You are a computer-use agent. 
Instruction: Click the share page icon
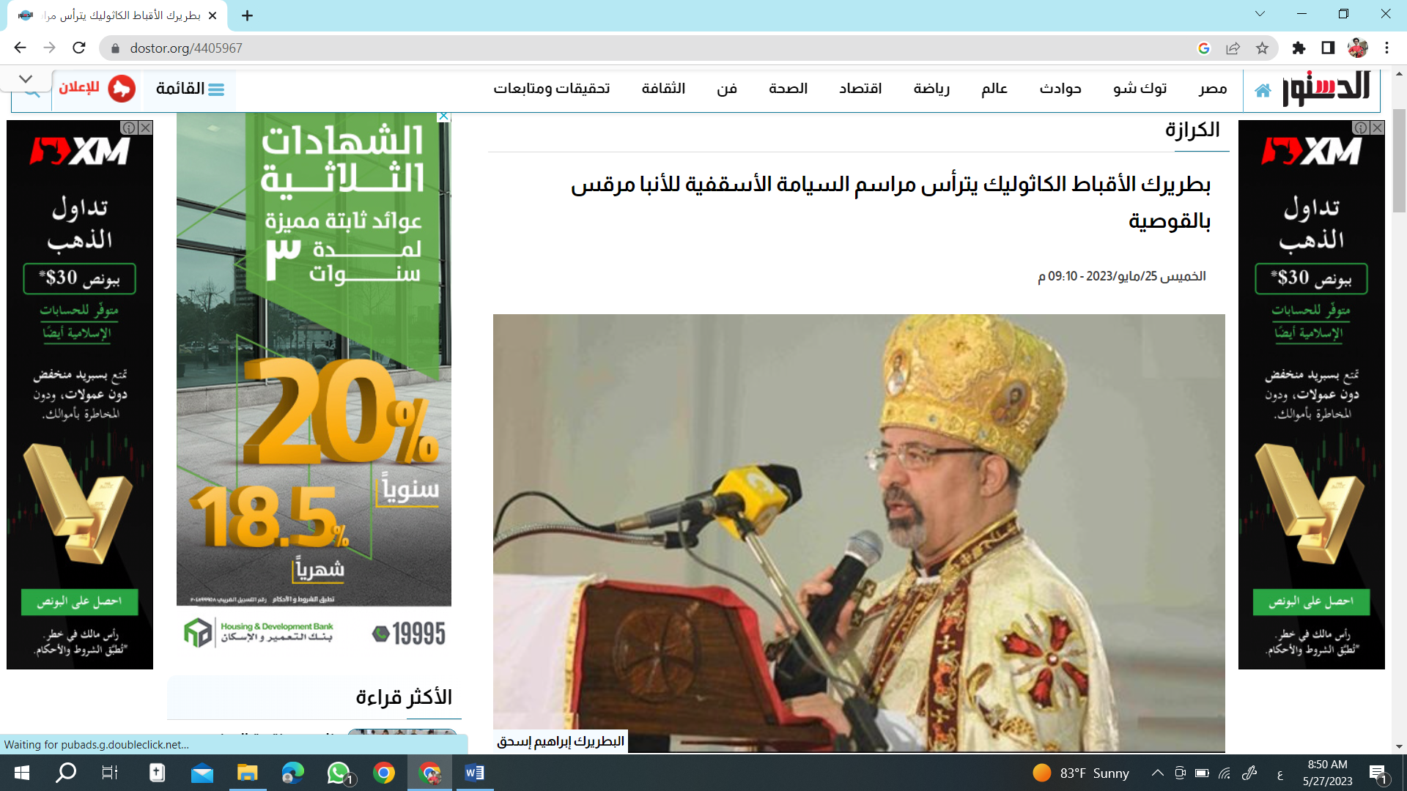1233,48
